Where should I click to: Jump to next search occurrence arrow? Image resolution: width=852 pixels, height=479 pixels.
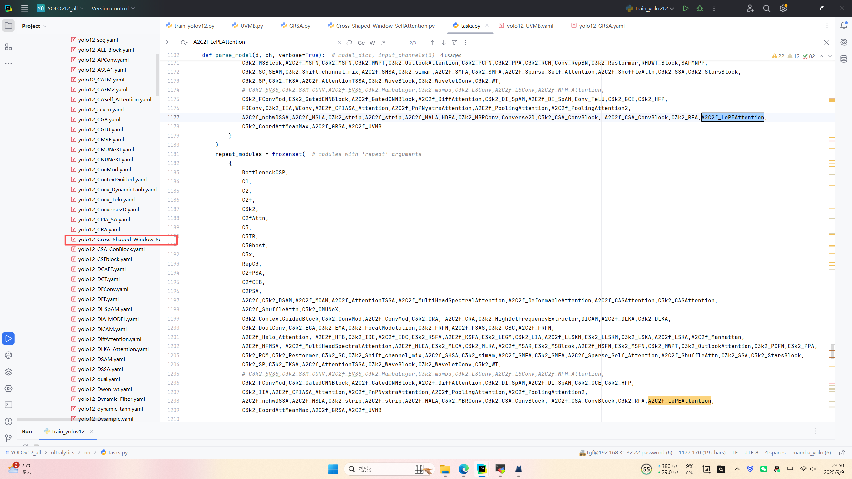pos(443,43)
